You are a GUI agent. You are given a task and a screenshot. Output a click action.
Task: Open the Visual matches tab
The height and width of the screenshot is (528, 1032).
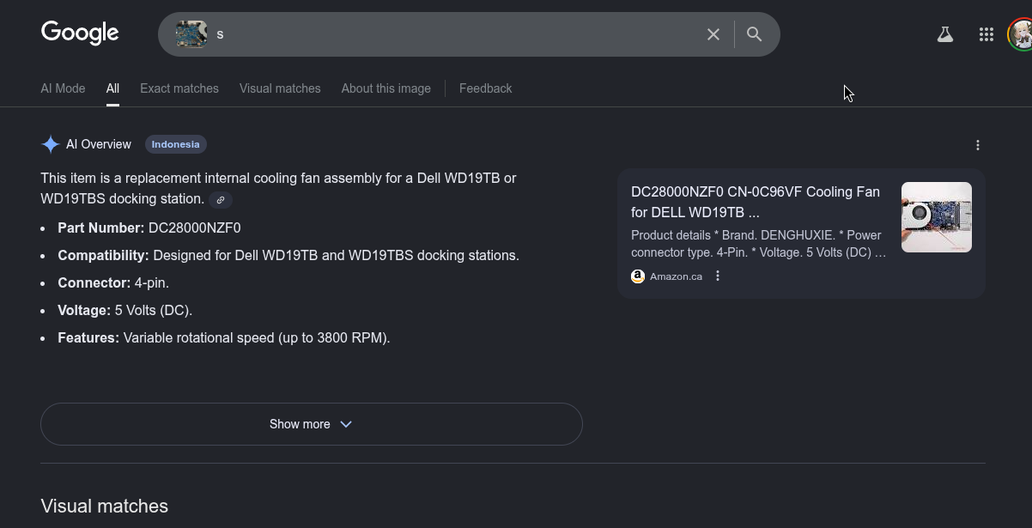[x=280, y=88]
